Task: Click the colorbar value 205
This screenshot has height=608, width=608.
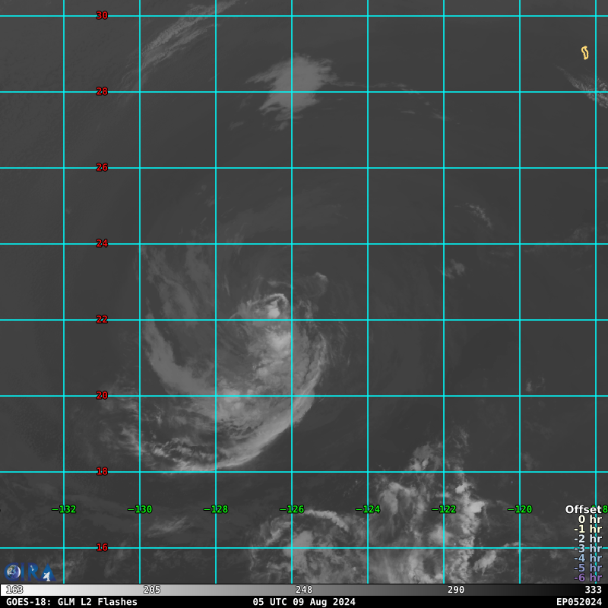Action: (x=152, y=590)
